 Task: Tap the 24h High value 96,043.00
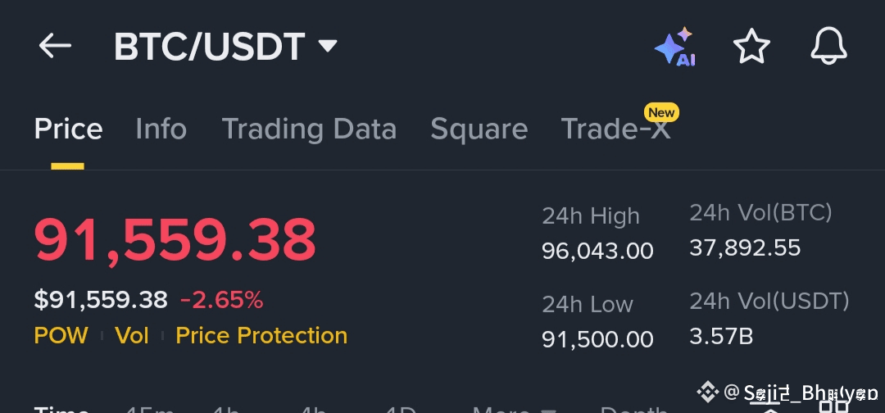pyautogui.click(x=597, y=251)
